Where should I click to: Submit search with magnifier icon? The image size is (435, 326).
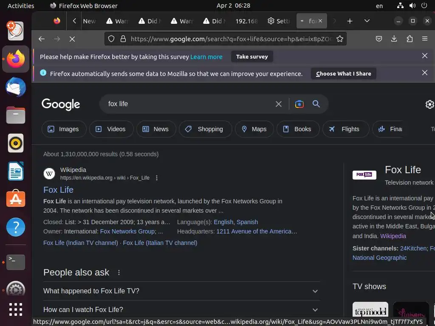tap(316, 104)
